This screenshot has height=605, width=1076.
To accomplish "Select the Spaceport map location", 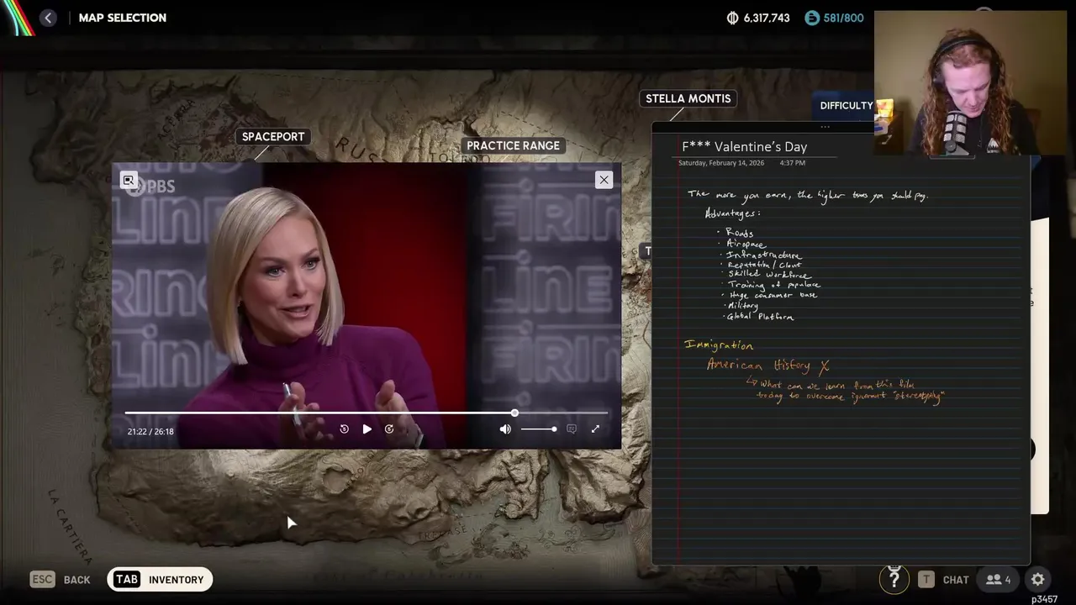I will point(273,137).
